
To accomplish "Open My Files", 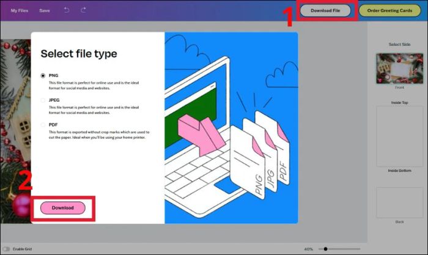I will tap(20, 10).
